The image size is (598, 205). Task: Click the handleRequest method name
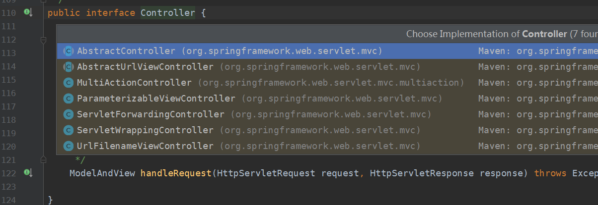tap(176, 173)
